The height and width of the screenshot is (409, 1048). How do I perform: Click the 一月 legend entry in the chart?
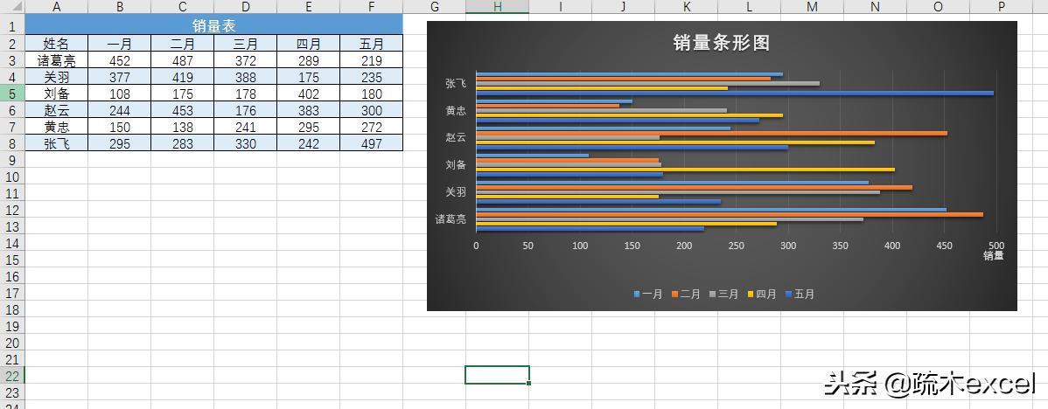[x=648, y=294]
